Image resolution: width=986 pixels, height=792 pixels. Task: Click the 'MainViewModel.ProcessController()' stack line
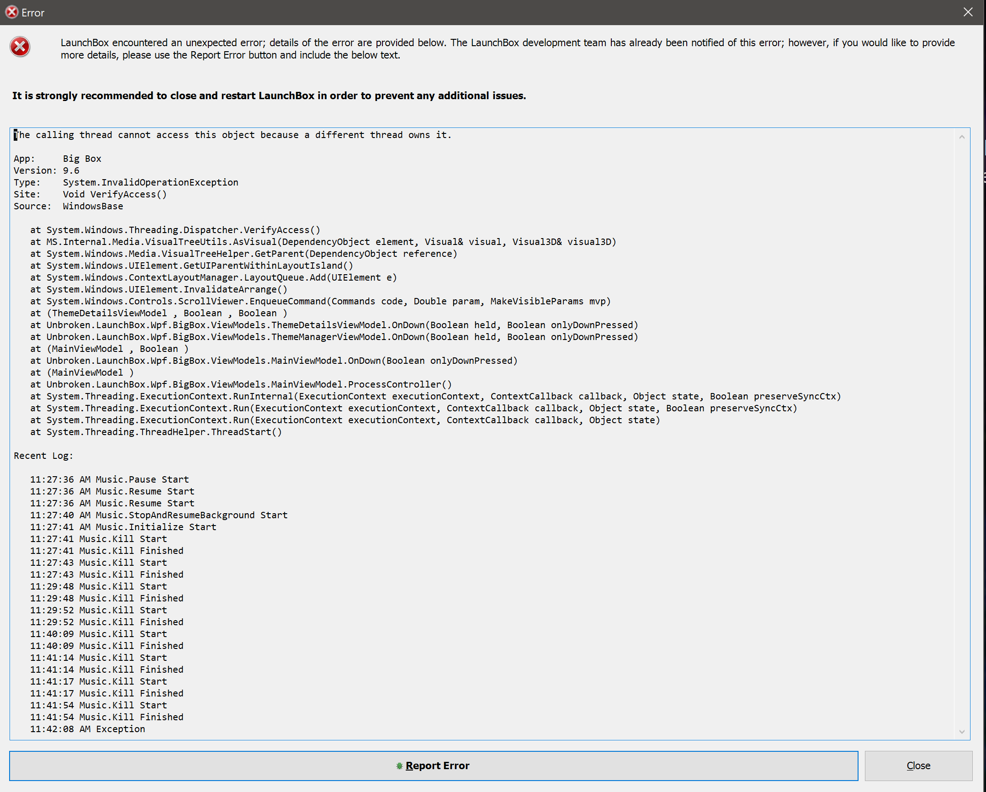pos(241,385)
